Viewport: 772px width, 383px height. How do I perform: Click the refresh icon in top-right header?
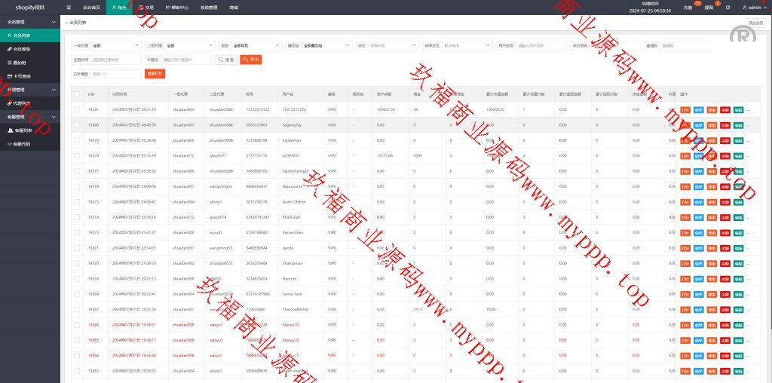pos(728,8)
